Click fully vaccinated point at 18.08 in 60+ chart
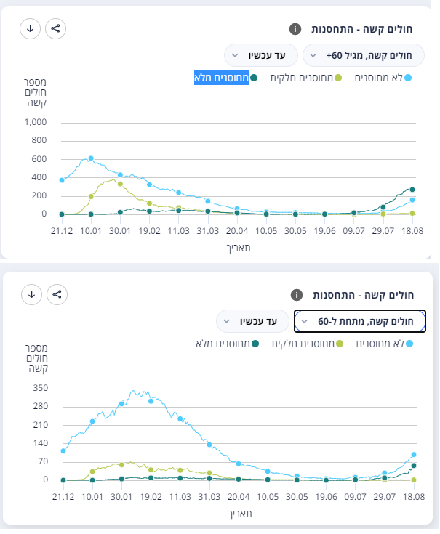The image size is (440, 534). coord(412,190)
